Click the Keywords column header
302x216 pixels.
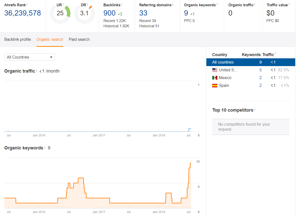tap(251, 55)
